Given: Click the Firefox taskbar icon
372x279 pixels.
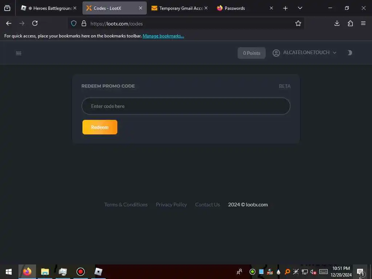Looking at the screenshot, I should pyautogui.click(x=27, y=272).
